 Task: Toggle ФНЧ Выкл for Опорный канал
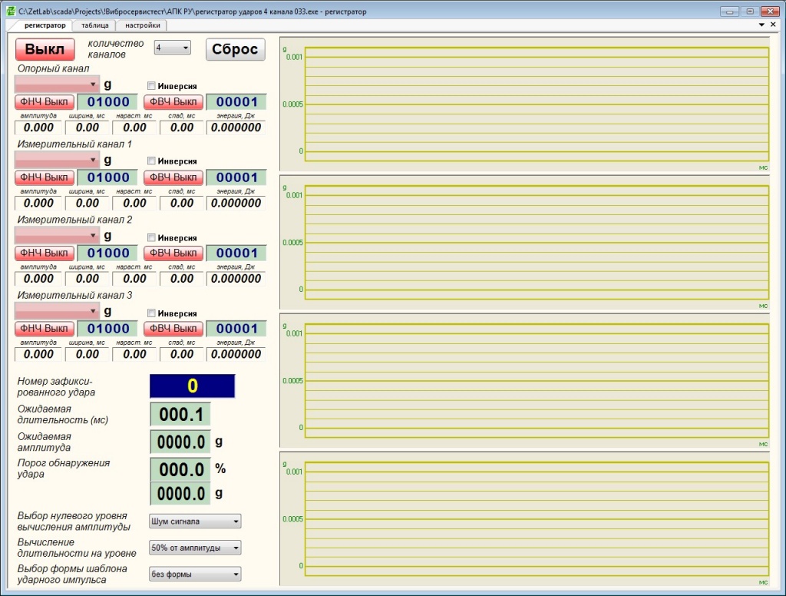tap(45, 102)
